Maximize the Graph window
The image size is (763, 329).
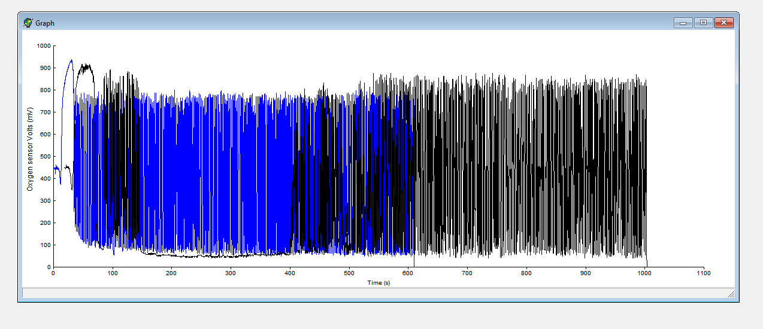click(x=703, y=23)
